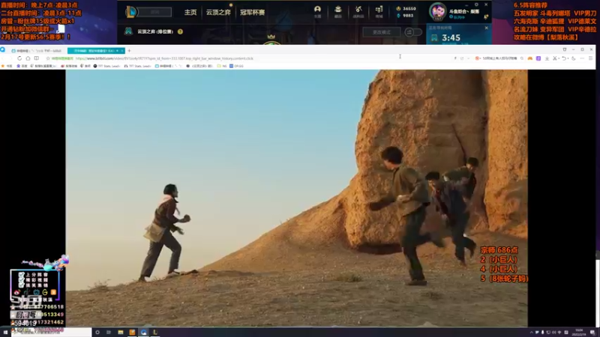Open Task View on the taskbar
The height and width of the screenshot is (337, 600).
[x=109, y=333]
